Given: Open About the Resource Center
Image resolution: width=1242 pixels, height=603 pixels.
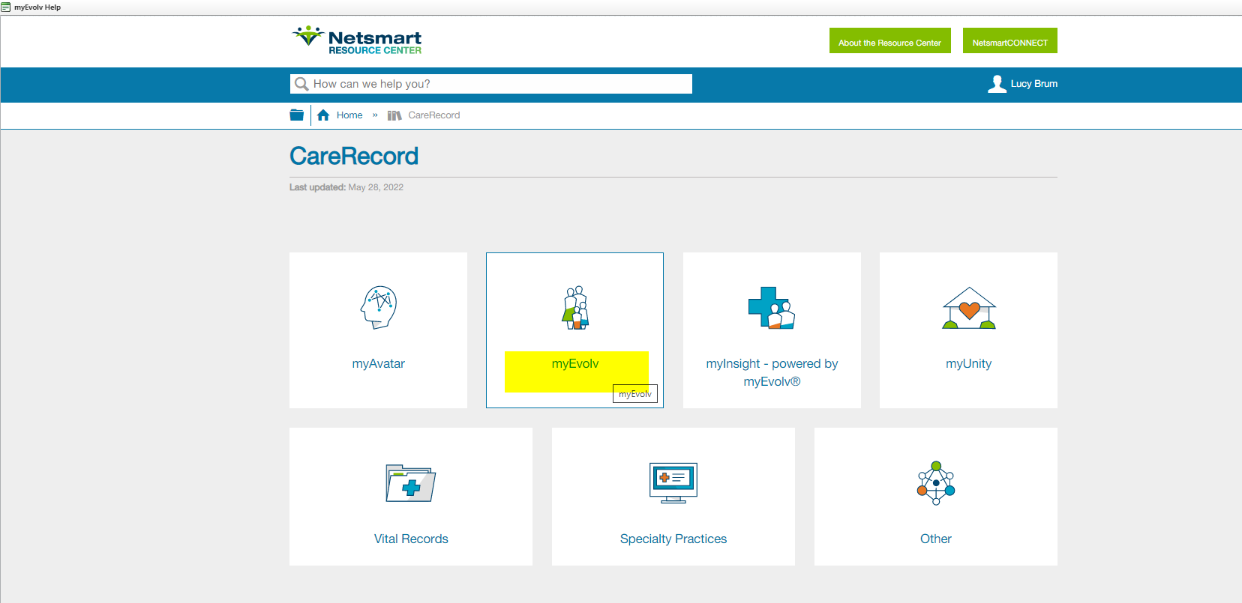Looking at the screenshot, I should [x=890, y=40].
